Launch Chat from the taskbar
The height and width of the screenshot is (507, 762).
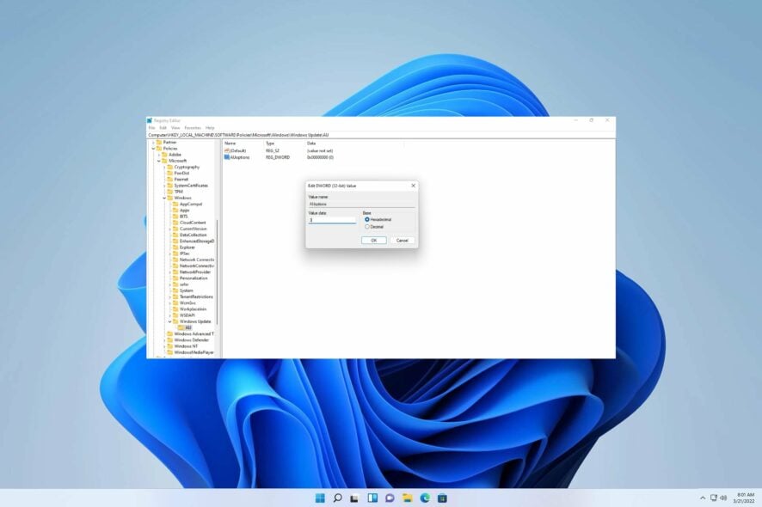tap(390, 498)
